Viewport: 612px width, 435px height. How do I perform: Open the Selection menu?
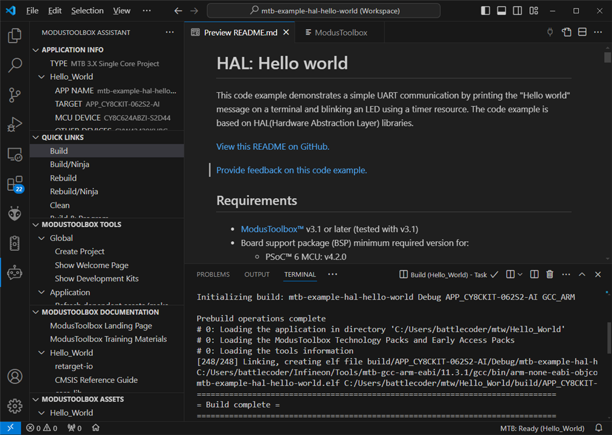[87, 11]
